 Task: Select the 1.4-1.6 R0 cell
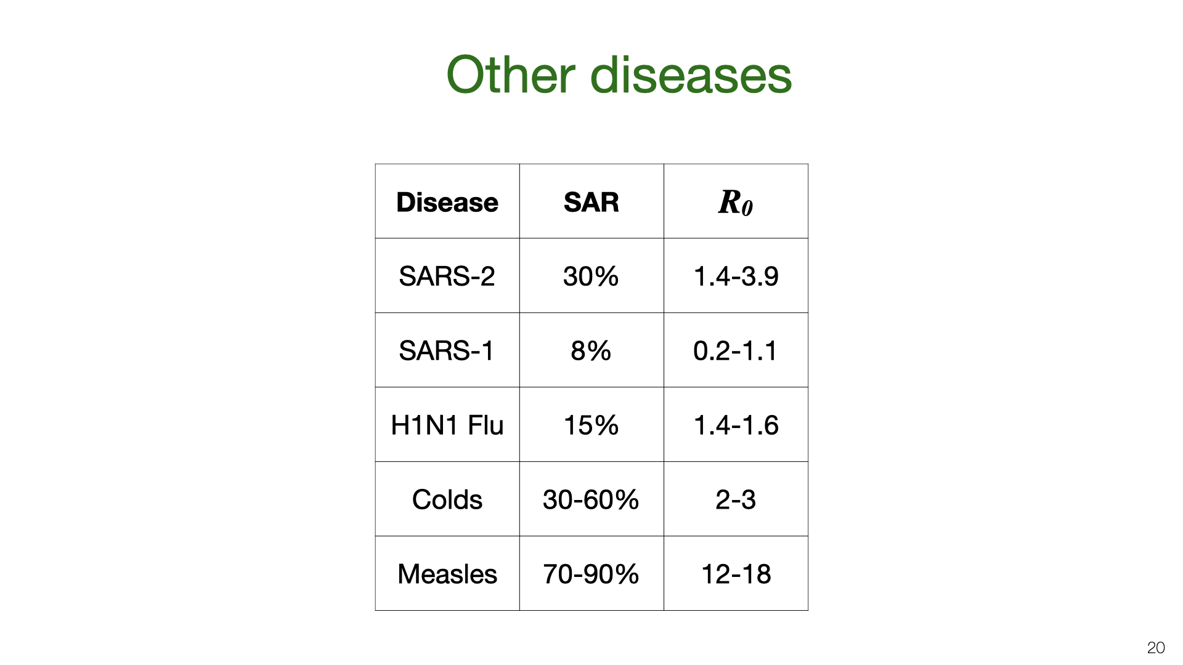tap(736, 425)
